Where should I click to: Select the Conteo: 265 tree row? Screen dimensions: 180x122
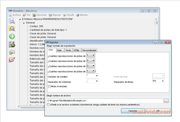point(36,26)
